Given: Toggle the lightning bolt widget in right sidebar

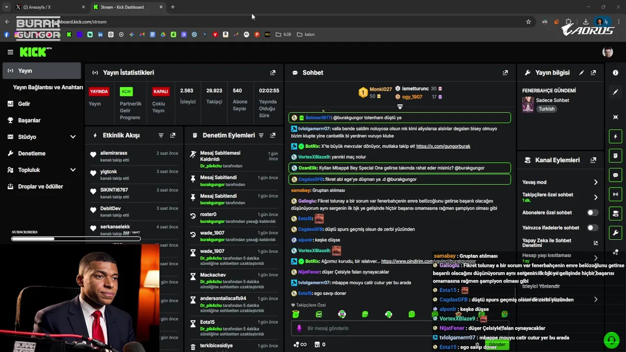Looking at the screenshot, I should tap(615, 136).
